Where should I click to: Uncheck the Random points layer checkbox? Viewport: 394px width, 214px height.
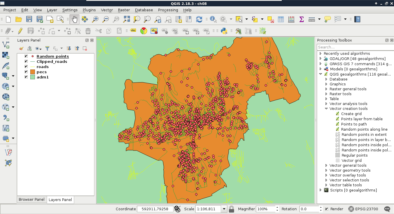(26, 57)
